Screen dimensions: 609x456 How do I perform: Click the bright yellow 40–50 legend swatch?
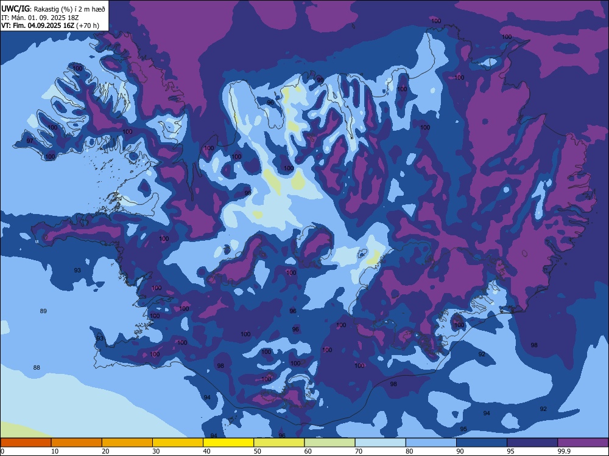click(x=228, y=443)
